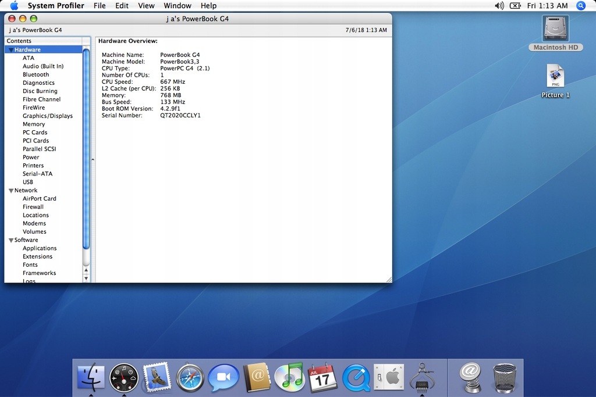Open the System Profiler application menu

click(56, 6)
